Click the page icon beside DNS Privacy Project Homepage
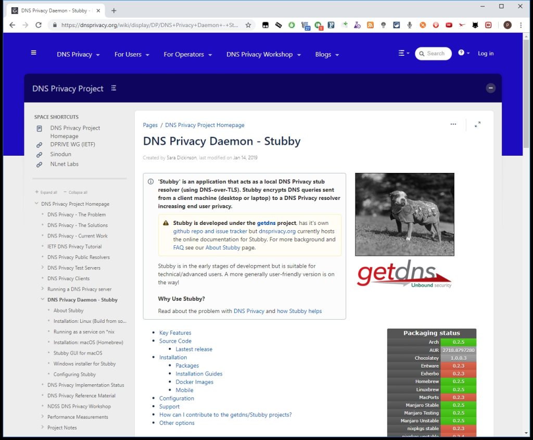The width and height of the screenshot is (533, 440). point(40,129)
